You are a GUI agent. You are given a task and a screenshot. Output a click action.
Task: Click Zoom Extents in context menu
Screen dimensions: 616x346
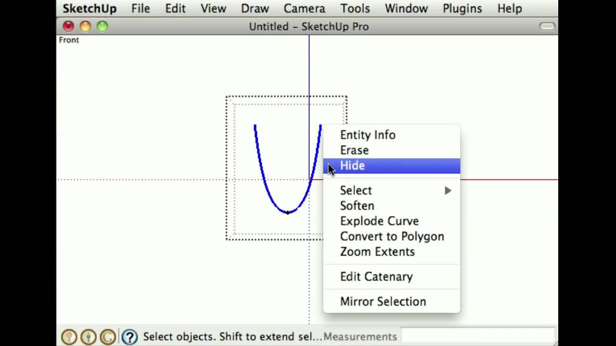pyautogui.click(x=377, y=252)
